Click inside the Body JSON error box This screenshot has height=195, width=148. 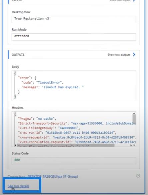point(74,86)
